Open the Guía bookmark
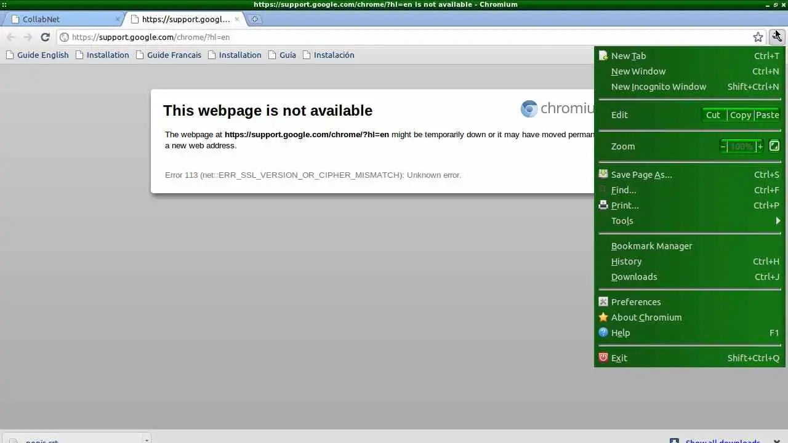The width and height of the screenshot is (788, 443). click(x=282, y=55)
